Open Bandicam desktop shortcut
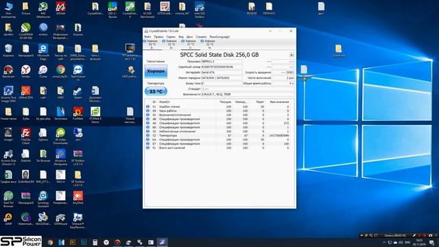The width and height of the screenshot is (439, 247). (8, 71)
